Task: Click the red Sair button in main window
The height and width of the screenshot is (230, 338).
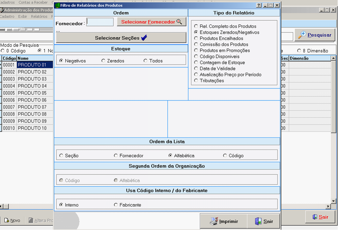Action: [320, 217]
